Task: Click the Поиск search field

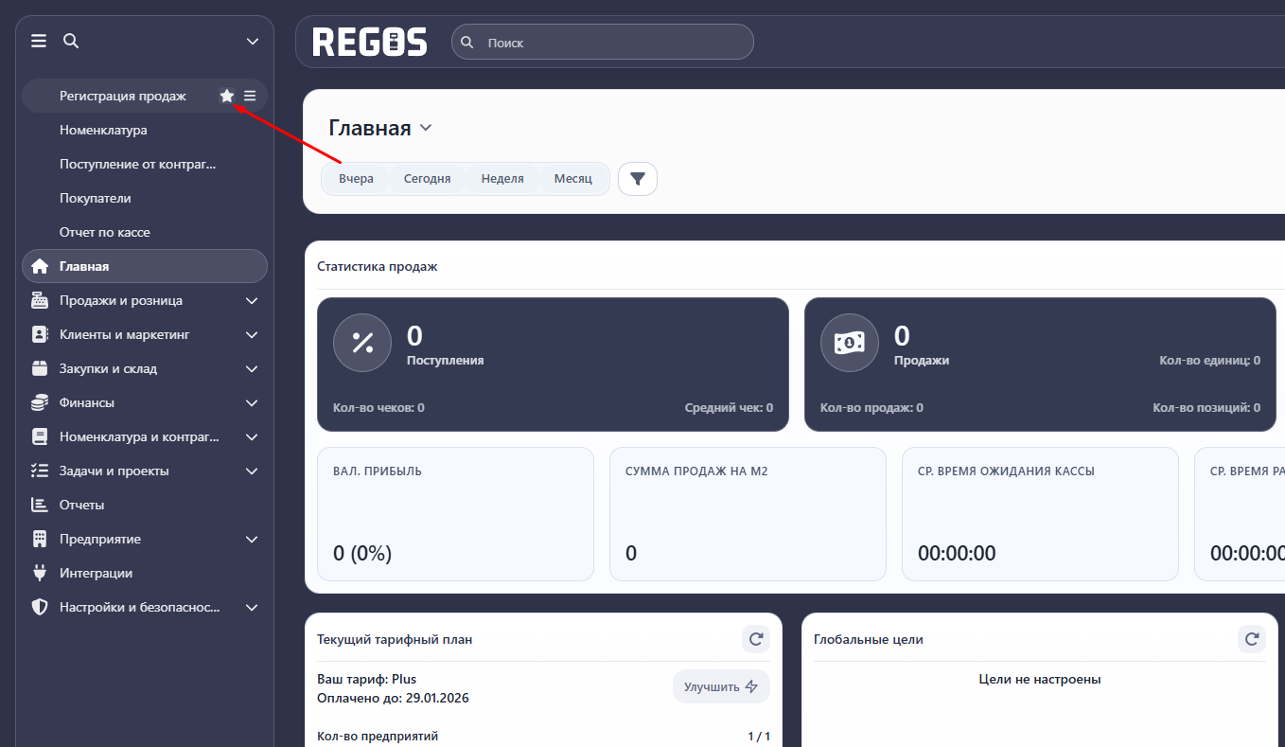Action: [x=615, y=43]
